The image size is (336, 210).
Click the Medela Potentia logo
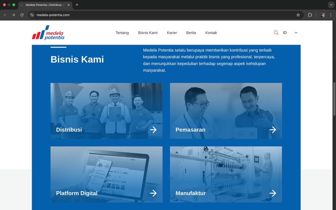48,33
